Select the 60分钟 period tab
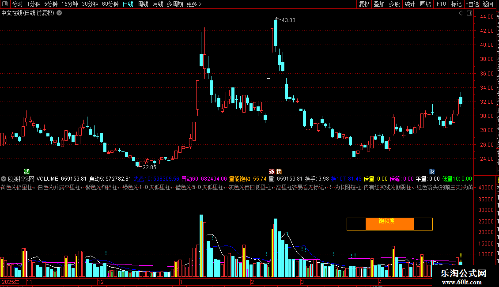The width and height of the screenshot is (499, 287). point(110,4)
